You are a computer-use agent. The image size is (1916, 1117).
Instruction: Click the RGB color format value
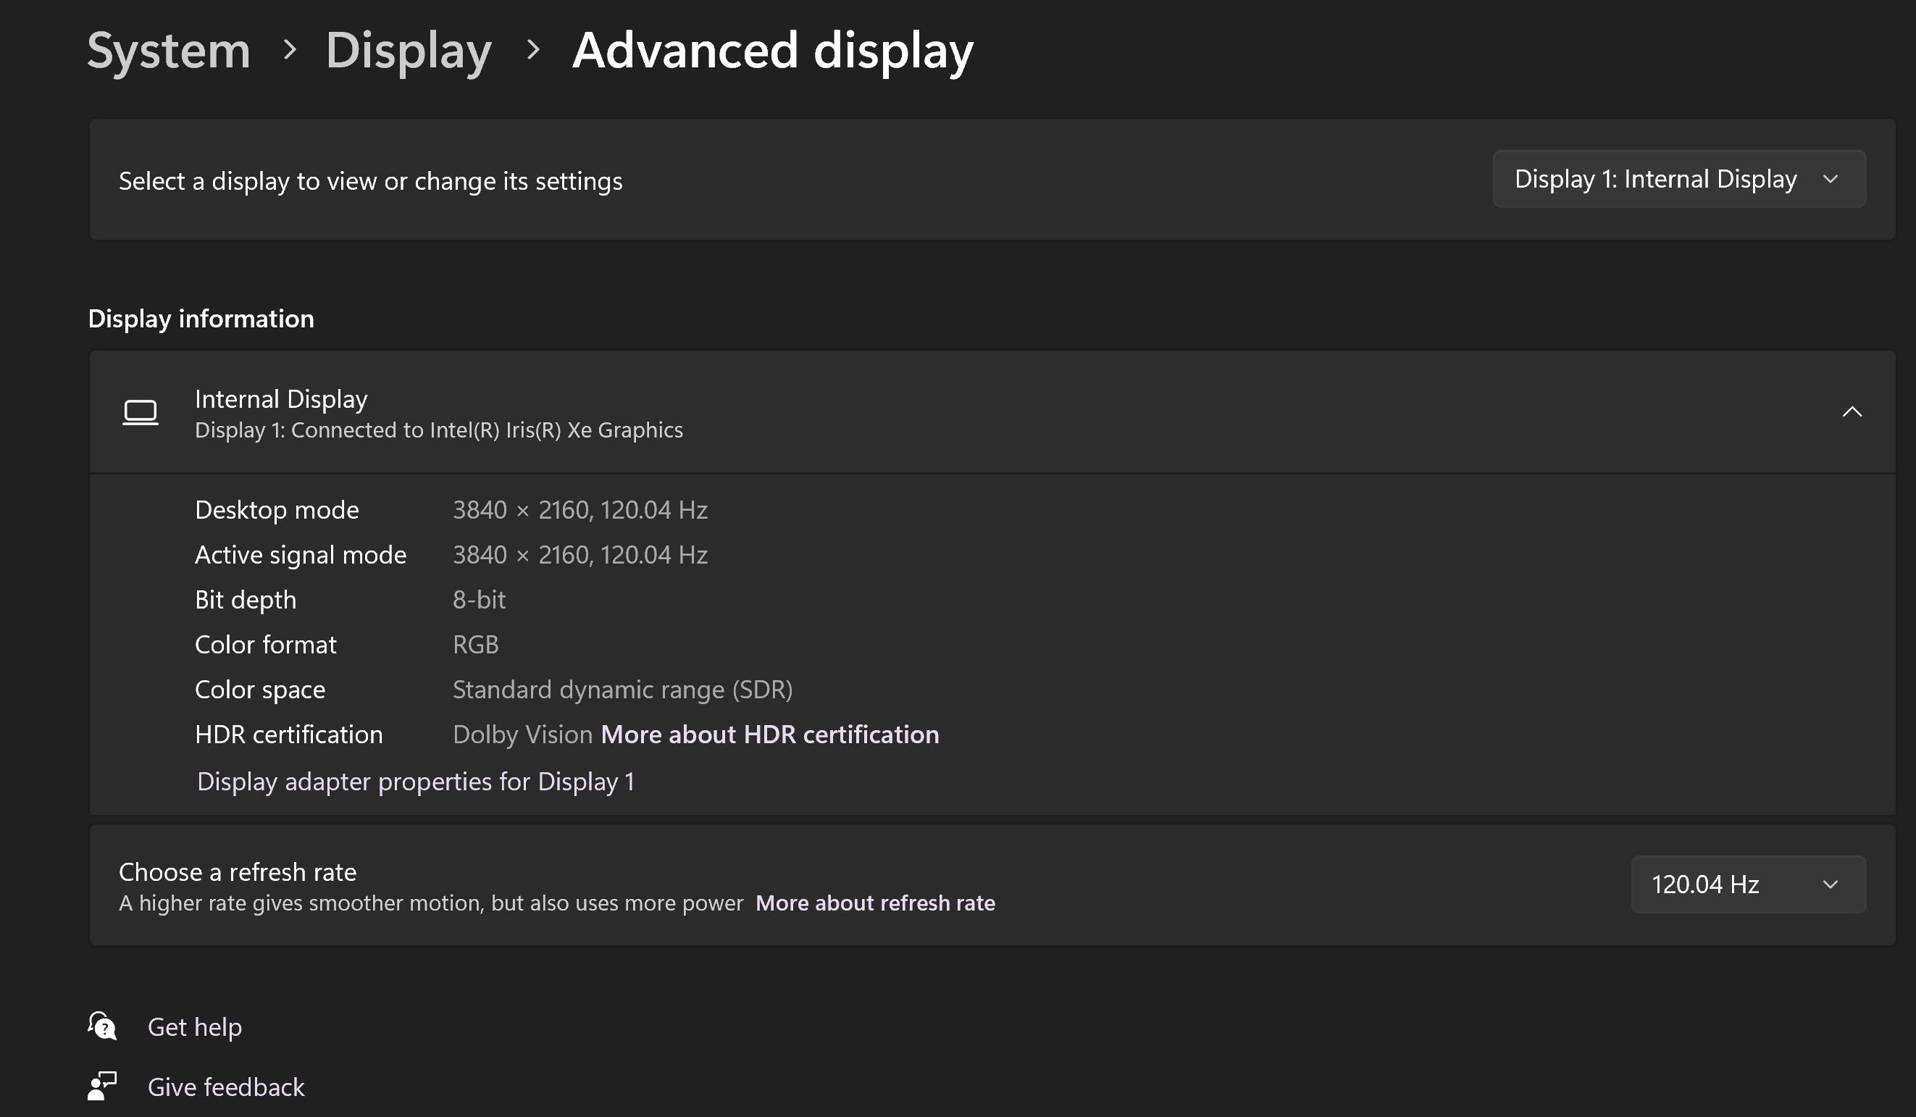click(475, 645)
